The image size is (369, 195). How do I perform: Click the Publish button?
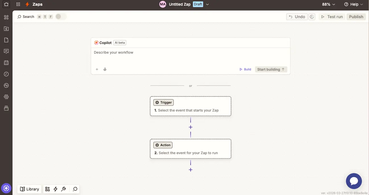(x=356, y=16)
